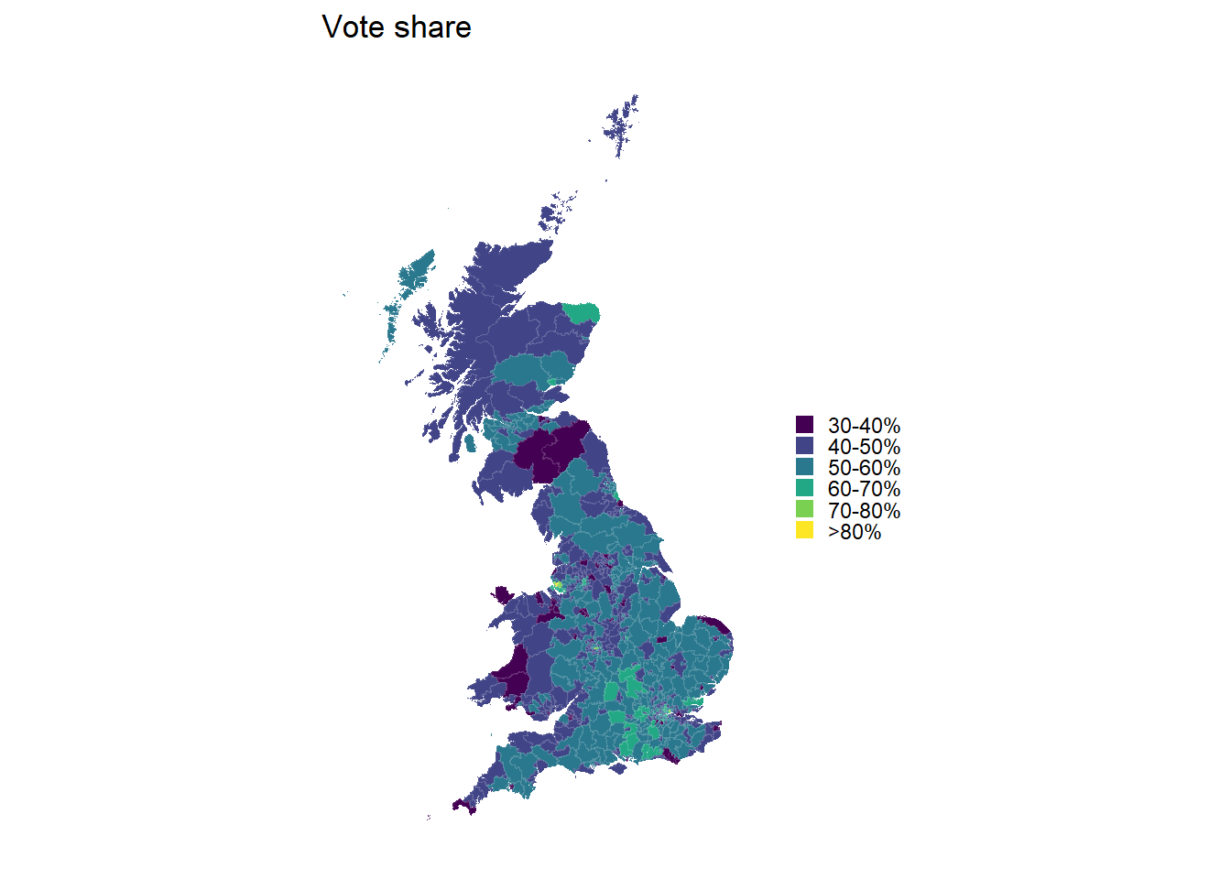Click the "60-70%" legend label
This screenshot has height=879, width=1231.
(x=864, y=489)
